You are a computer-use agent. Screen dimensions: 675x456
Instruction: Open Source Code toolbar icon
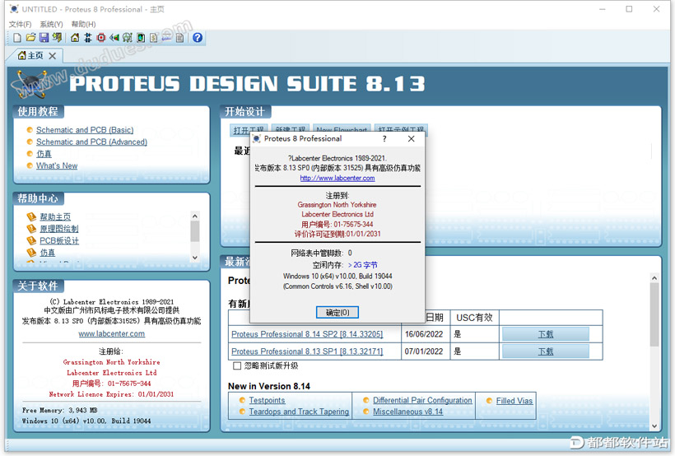click(x=166, y=38)
